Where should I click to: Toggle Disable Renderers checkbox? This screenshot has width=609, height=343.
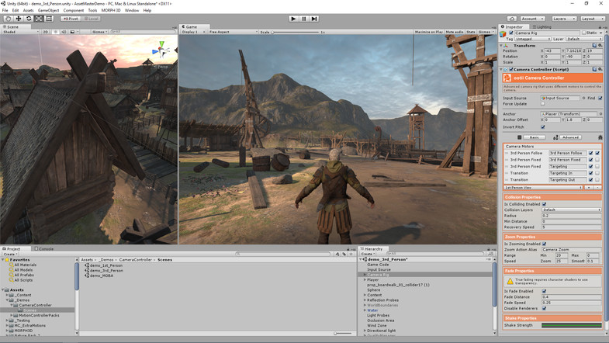point(544,308)
